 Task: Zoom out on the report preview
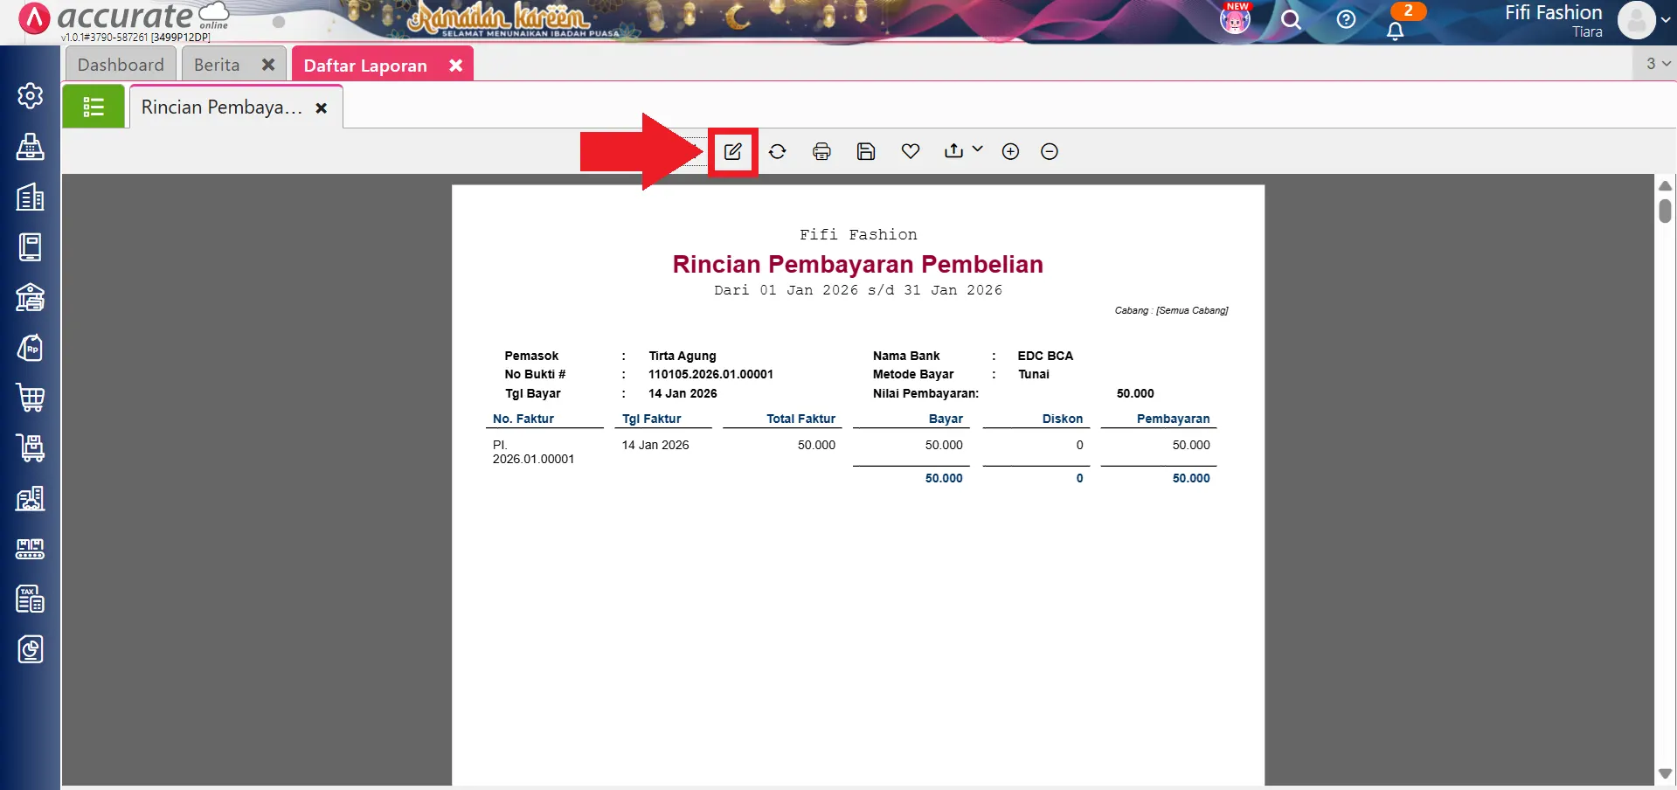pos(1048,151)
